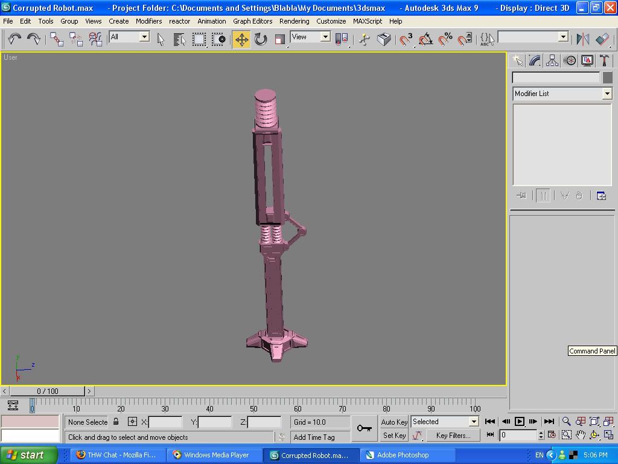This screenshot has width=618, height=464.
Task: Enable the Select and Manipulate tool
Action: click(364, 39)
